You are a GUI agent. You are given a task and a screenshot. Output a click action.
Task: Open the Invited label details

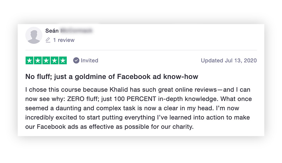point(90,60)
